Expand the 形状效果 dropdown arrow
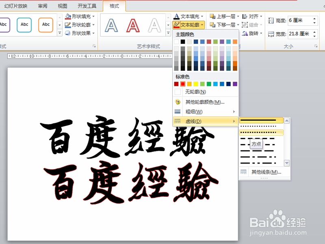Image resolution: width=325 pixels, height=244 pixels. [x=93, y=33]
